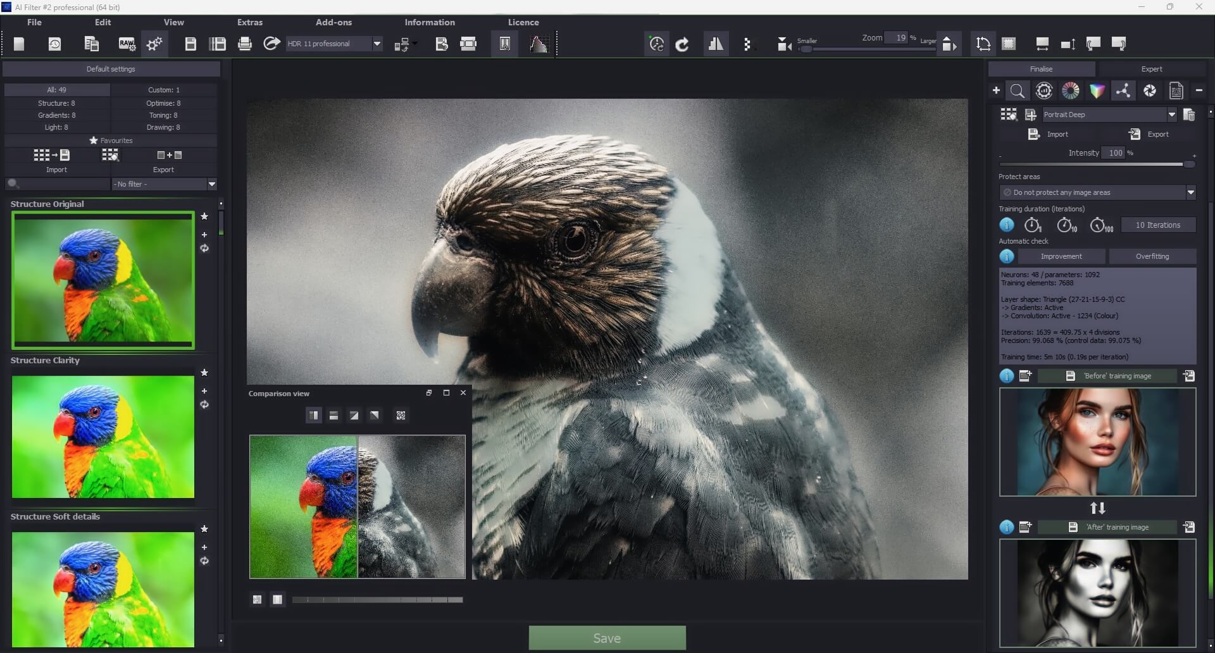1215x653 pixels.
Task: Select the histogram icon on the toolbar
Action: 539,43
